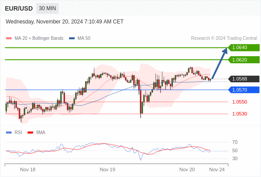Click the blue MA 50 legend swatch
Viewport: 261px width, 177px height.
pos(72,38)
